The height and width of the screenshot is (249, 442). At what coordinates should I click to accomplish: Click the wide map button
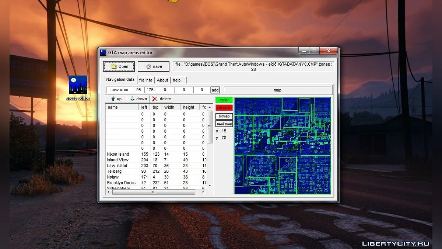(277, 90)
